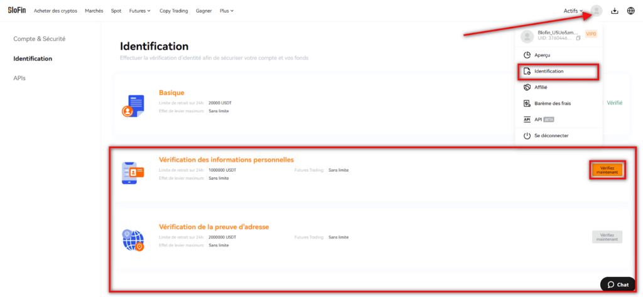Choose Se déconnecter to log out
The image size is (643, 297).
pos(551,135)
